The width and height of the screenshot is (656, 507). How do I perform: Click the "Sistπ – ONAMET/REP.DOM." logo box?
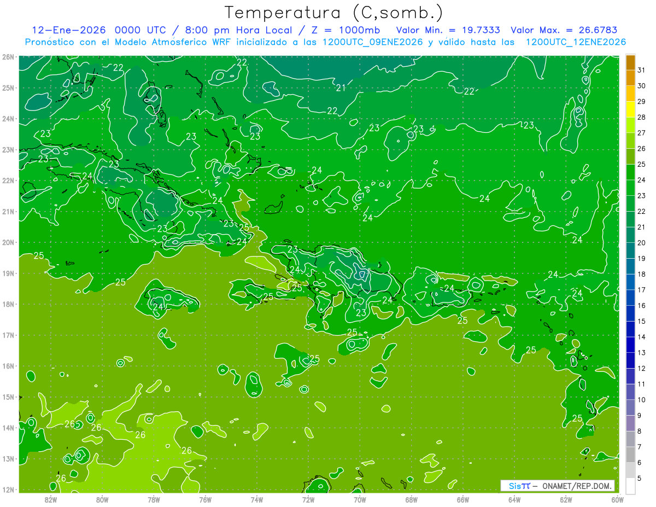(558, 486)
